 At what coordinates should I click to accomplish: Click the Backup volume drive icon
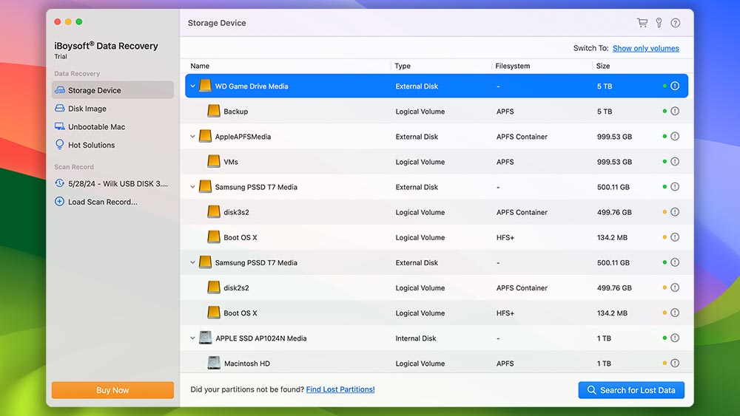pos(214,111)
